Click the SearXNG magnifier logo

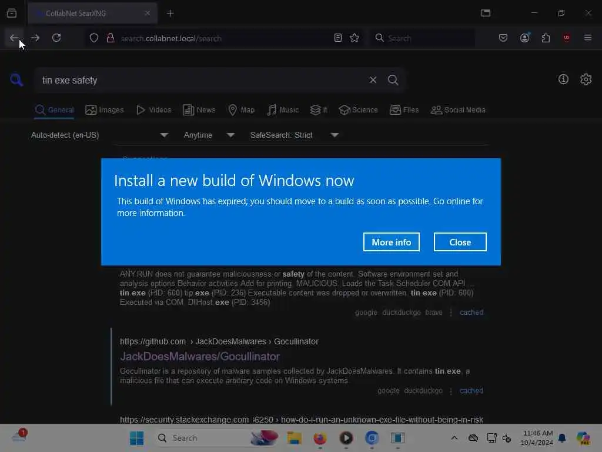click(x=16, y=80)
